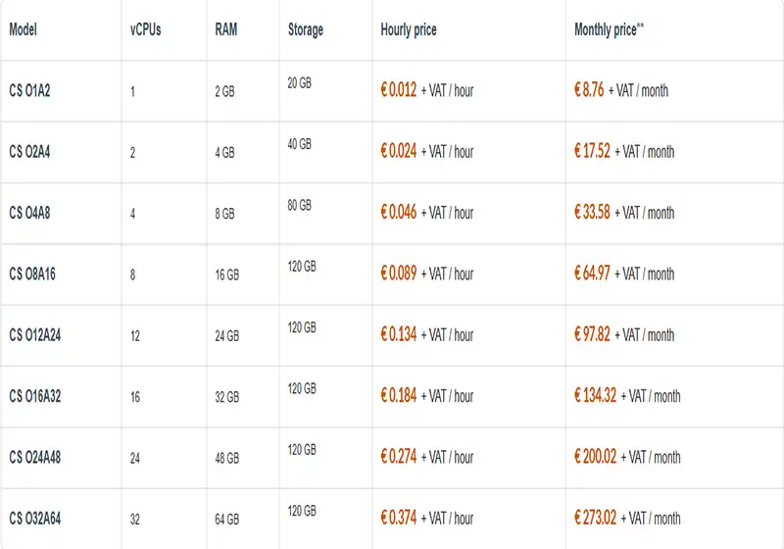Click the Hourly price column header
Image resolution: width=784 pixels, height=549 pixels.
409,29
